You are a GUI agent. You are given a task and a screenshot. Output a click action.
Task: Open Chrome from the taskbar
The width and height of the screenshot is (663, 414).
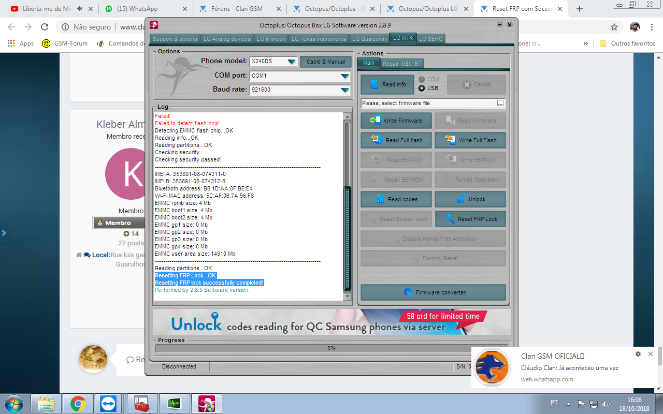tap(78, 403)
